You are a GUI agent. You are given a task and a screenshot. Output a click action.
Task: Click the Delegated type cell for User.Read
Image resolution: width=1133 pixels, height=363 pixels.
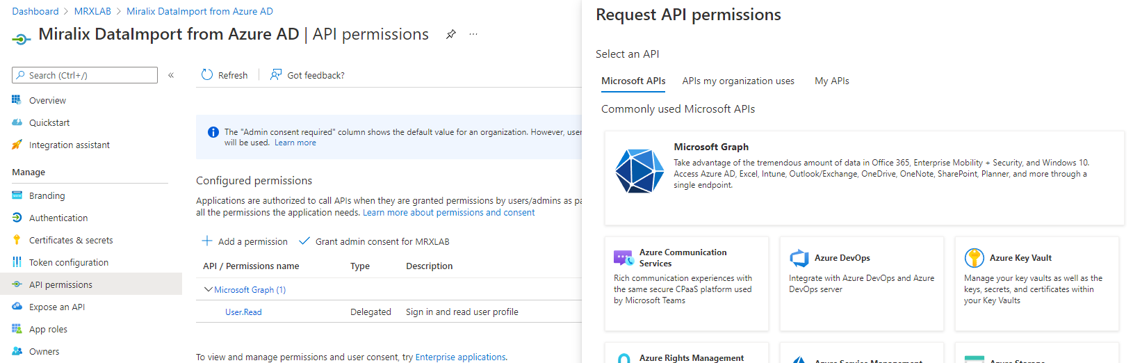click(x=370, y=312)
